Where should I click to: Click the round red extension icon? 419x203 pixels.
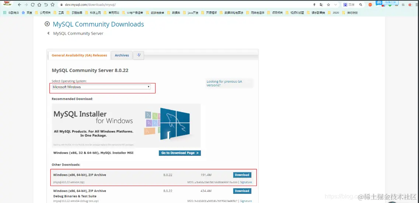pyautogui.click(x=370, y=5)
